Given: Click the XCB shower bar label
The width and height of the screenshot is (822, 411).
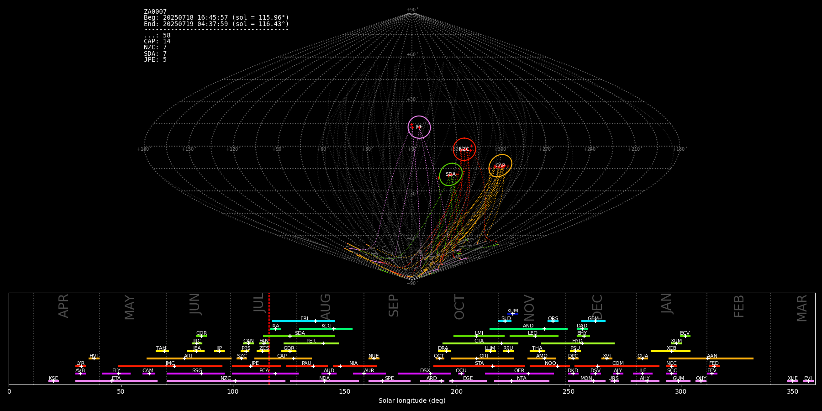Looking at the screenshot, I should 671,348.
